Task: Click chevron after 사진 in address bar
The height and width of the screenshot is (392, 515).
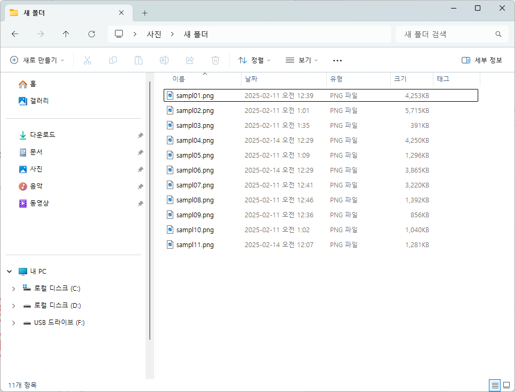Action: click(x=172, y=34)
